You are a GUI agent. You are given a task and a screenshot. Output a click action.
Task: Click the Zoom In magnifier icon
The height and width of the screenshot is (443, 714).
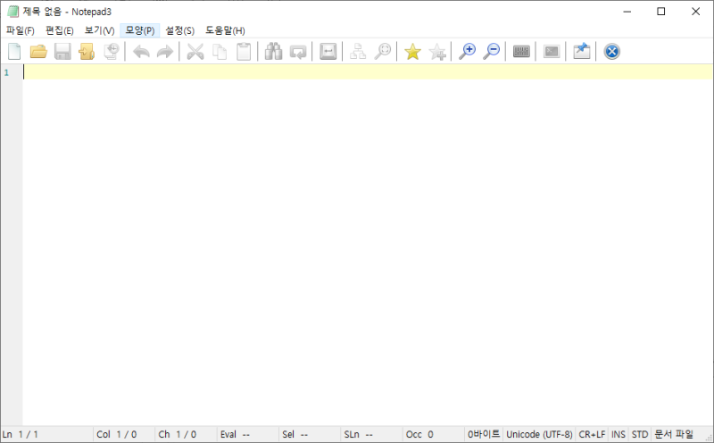pyautogui.click(x=467, y=52)
